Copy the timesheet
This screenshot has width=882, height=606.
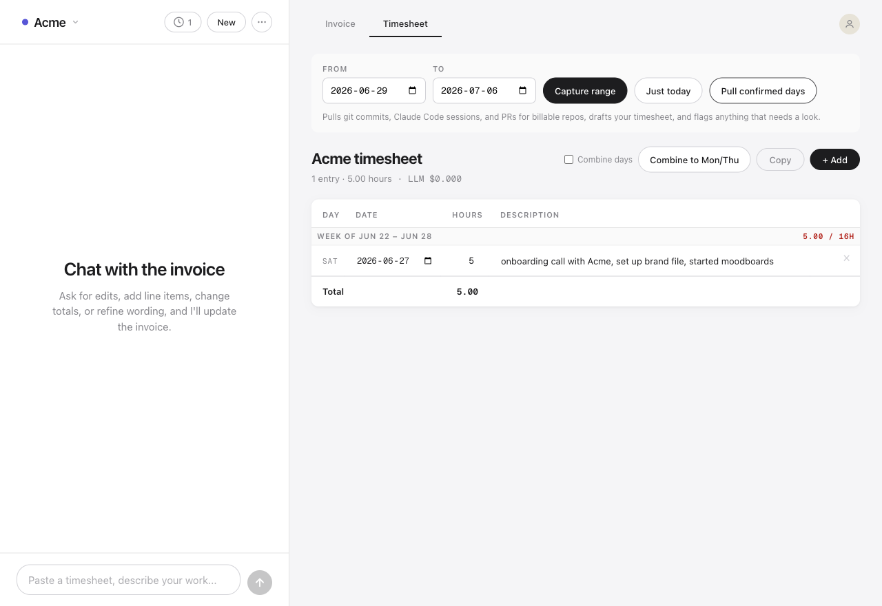pos(780,160)
